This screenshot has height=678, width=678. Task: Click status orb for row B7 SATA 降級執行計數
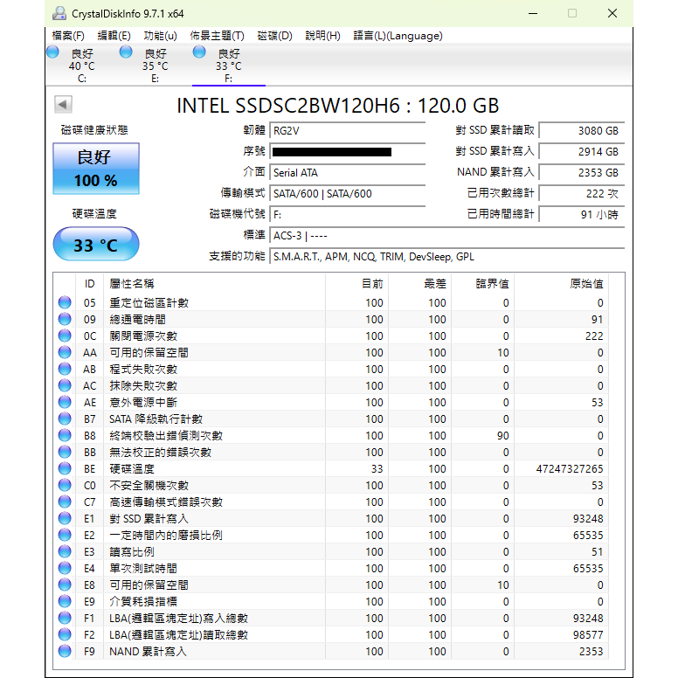(65, 419)
